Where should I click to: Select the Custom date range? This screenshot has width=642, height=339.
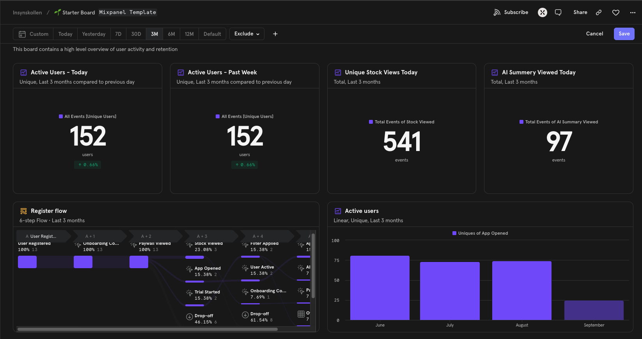click(33, 34)
